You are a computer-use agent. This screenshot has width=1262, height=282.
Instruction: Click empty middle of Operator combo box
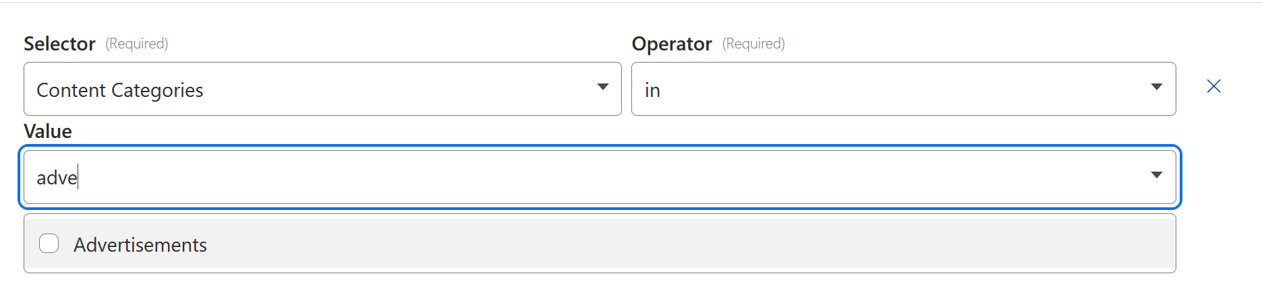[x=904, y=89]
